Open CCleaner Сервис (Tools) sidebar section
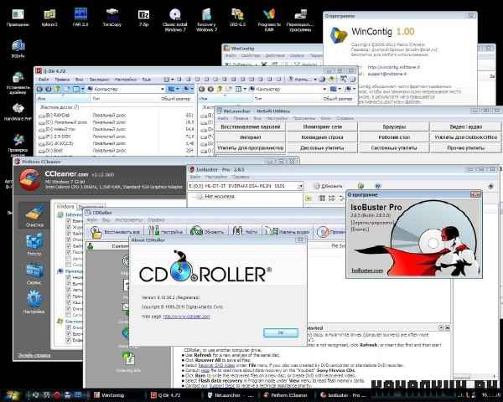This screenshot has width=503, height=402. pos(34,273)
